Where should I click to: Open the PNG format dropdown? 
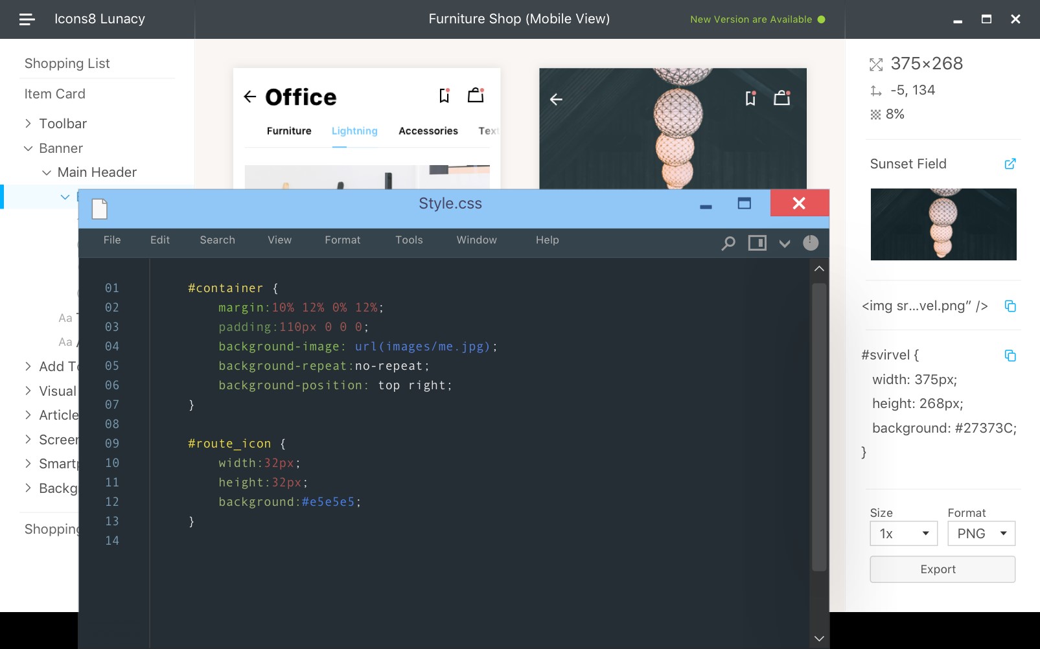981,534
